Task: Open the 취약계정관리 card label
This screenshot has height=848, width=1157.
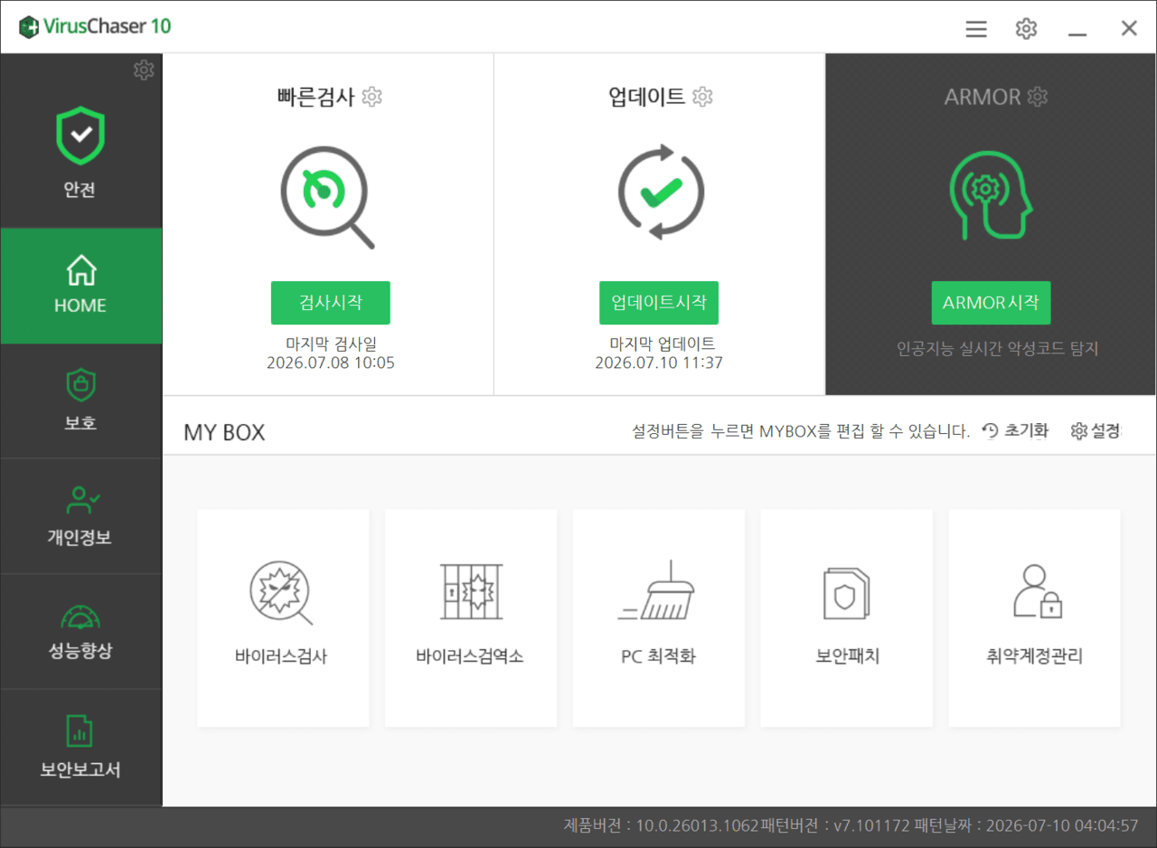Action: coord(1035,657)
